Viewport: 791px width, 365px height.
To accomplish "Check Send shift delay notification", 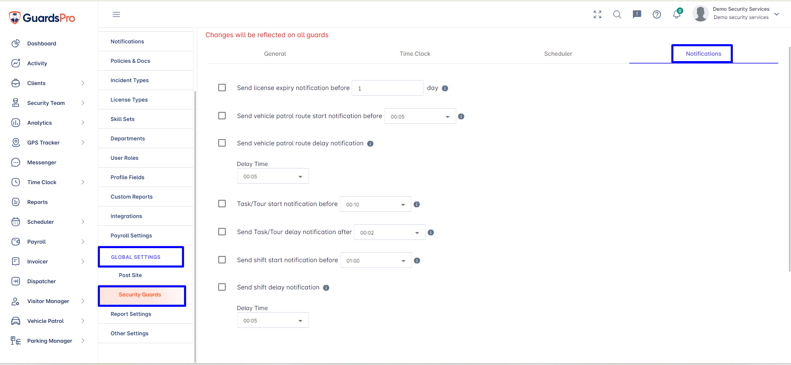I will (222, 287).
